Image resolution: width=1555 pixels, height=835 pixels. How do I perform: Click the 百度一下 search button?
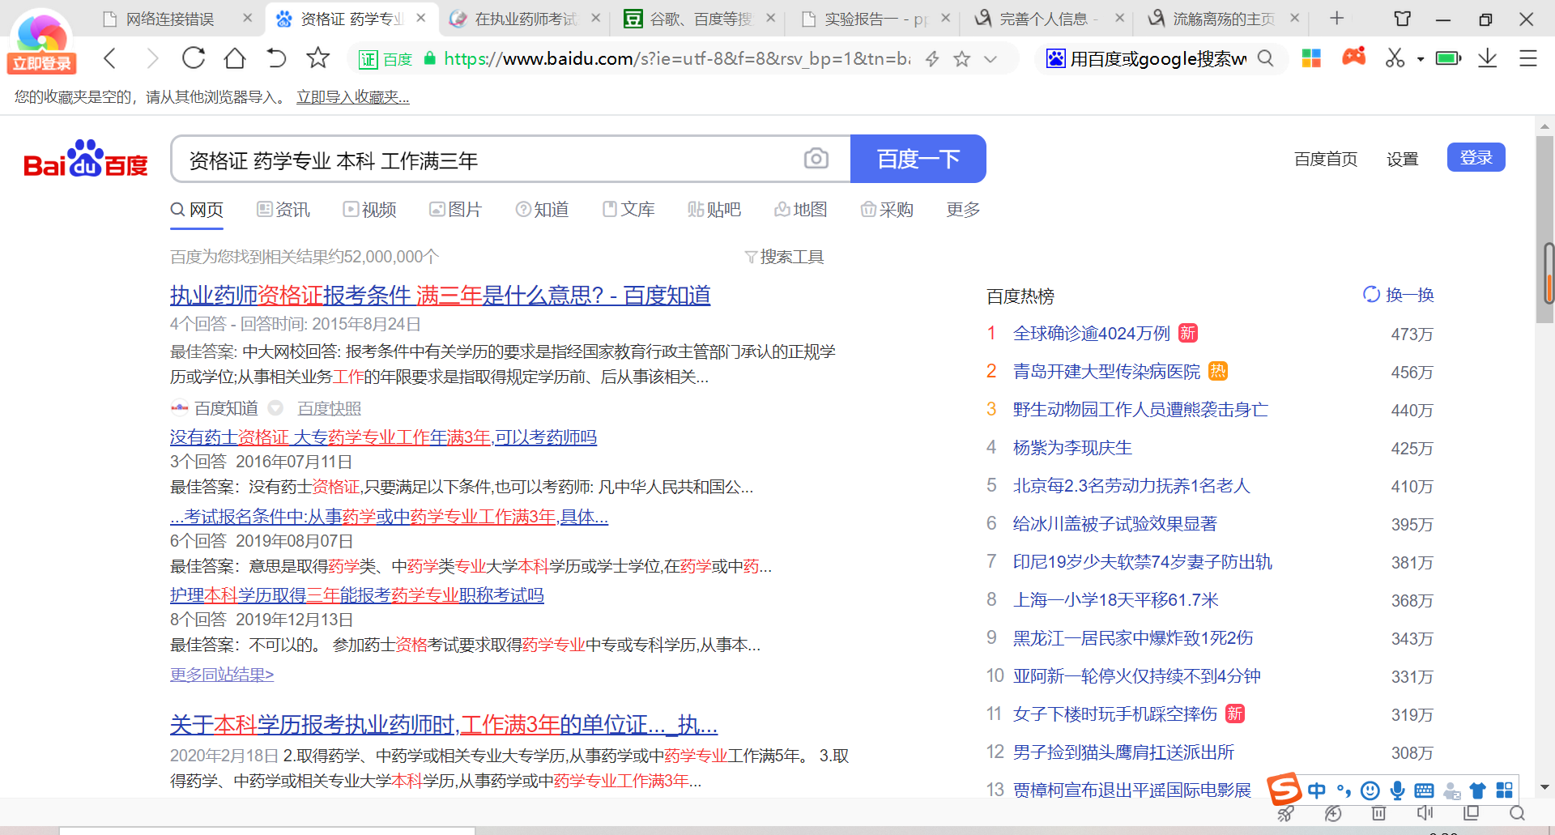[918, 159]
